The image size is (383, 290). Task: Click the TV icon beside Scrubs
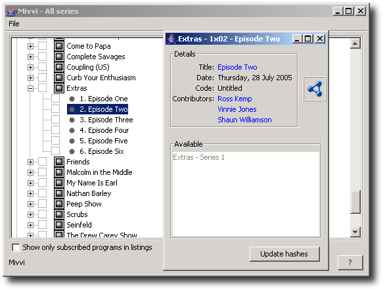(x=59, y=214)
